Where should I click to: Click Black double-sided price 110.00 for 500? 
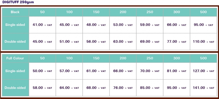coord(203,42)
